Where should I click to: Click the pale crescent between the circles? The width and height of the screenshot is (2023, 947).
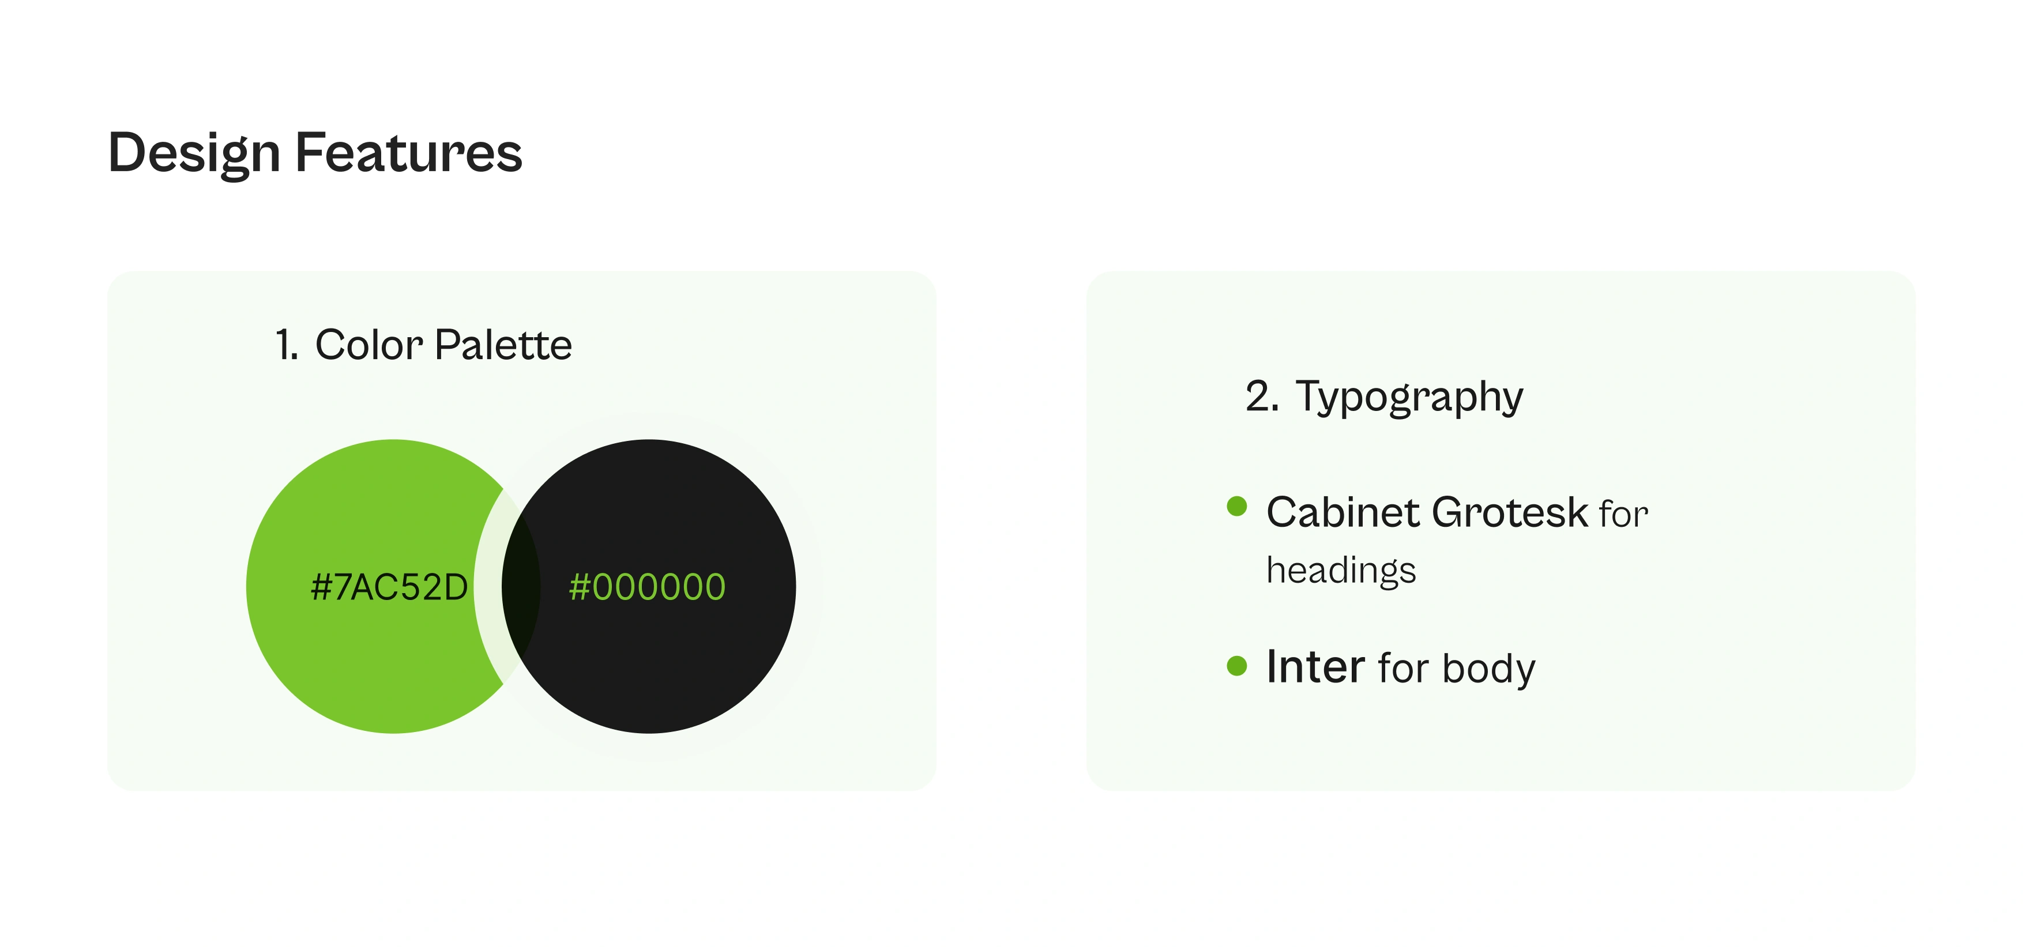click(x=488, y=587)
